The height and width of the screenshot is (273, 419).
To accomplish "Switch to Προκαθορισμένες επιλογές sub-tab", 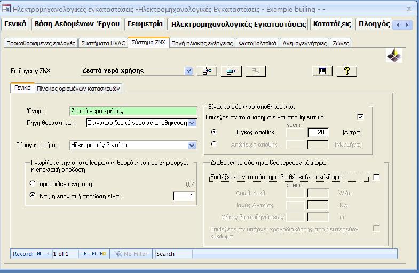I will [41, 43].
